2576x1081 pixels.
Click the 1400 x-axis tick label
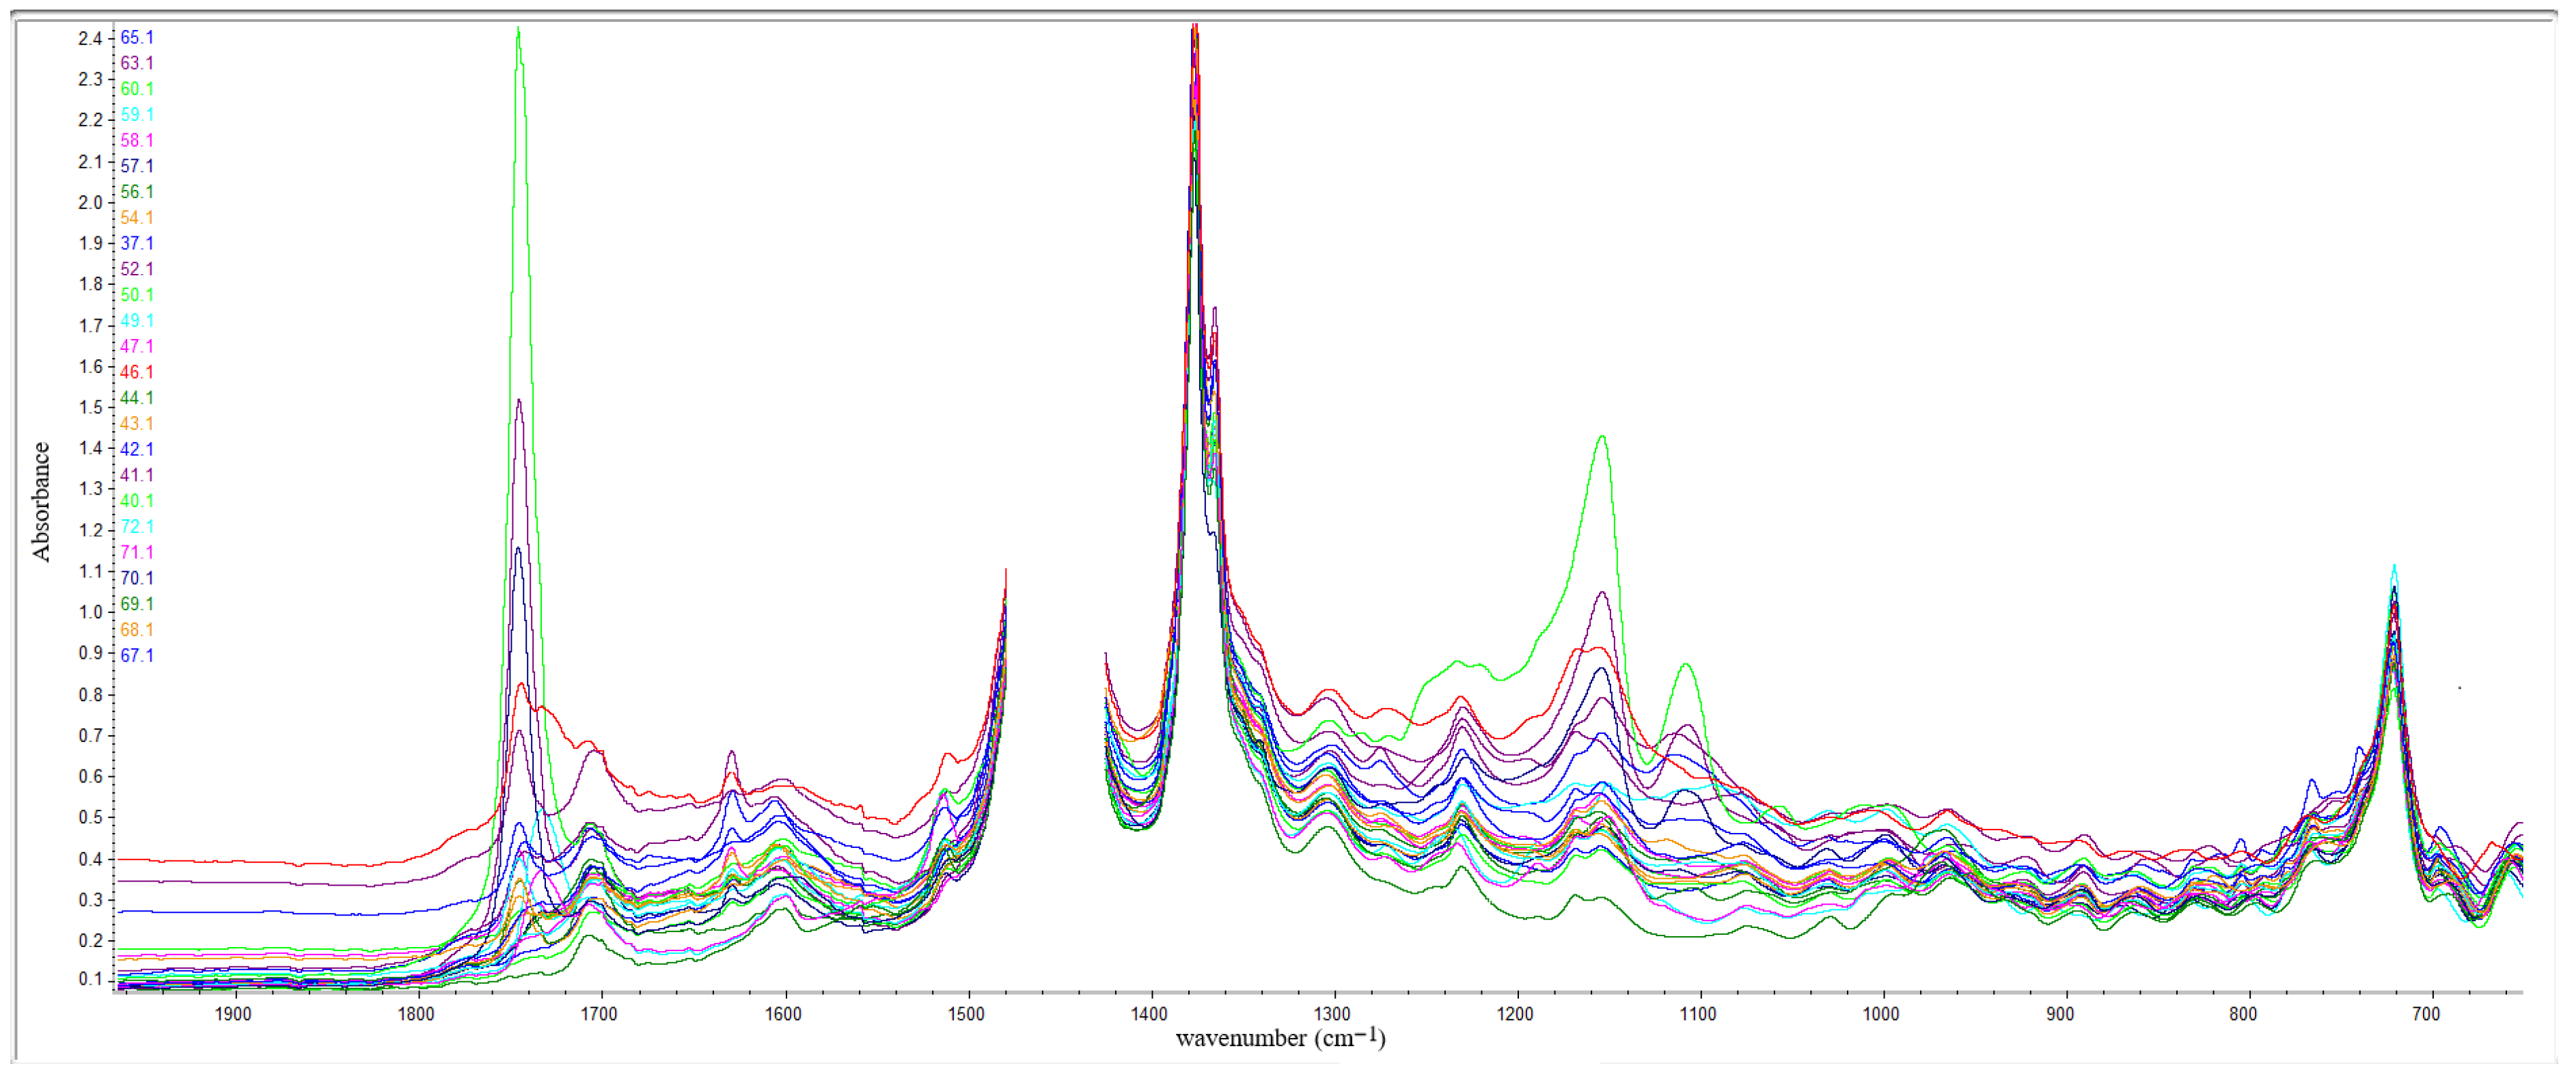[1149, 1015]
